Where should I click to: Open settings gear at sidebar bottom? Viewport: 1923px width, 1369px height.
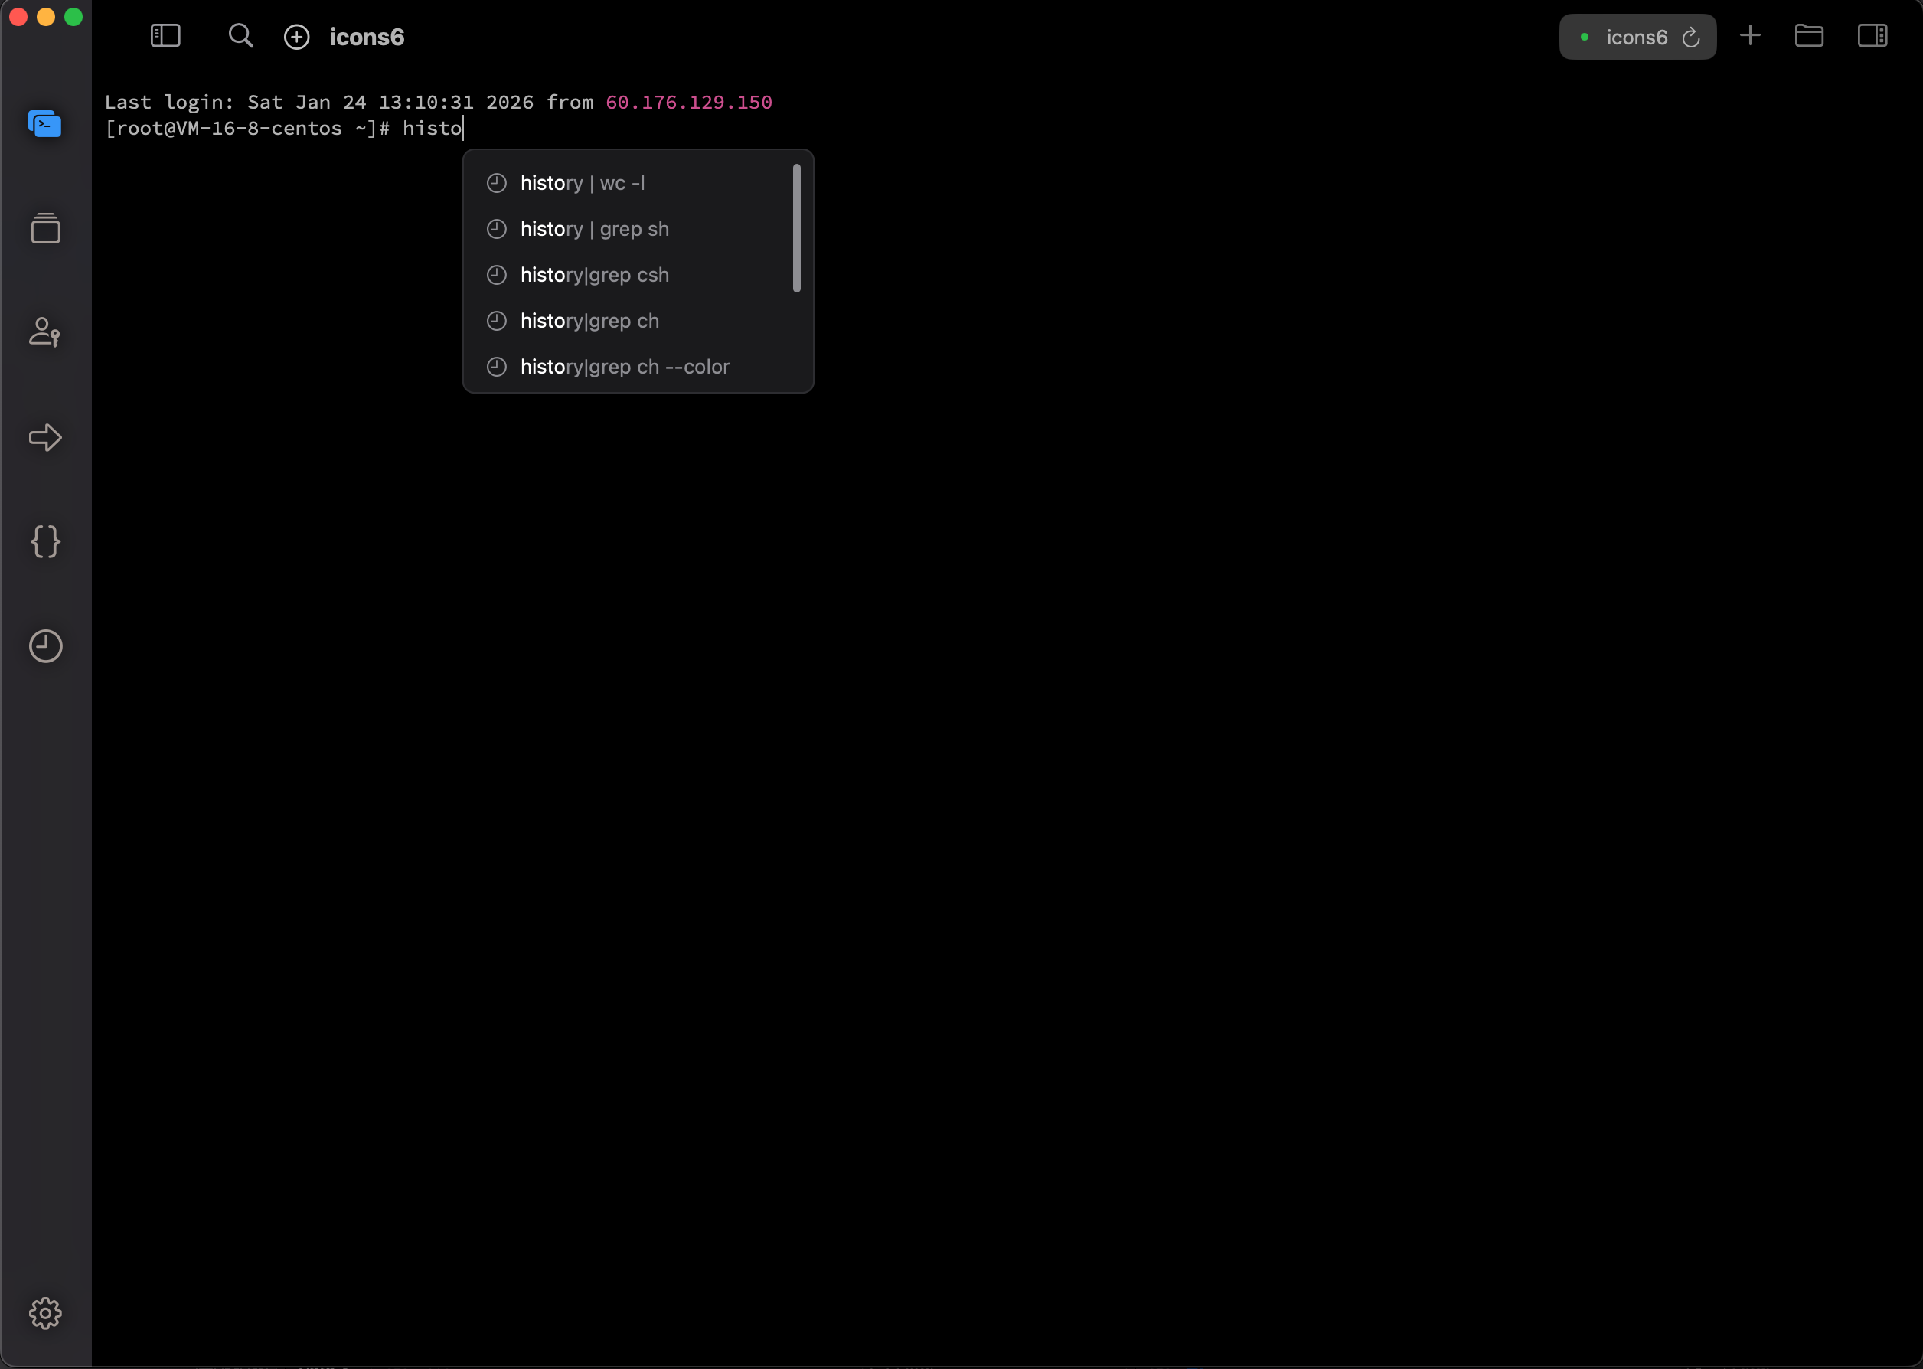pyautogui.click(x=45, y=1313)
